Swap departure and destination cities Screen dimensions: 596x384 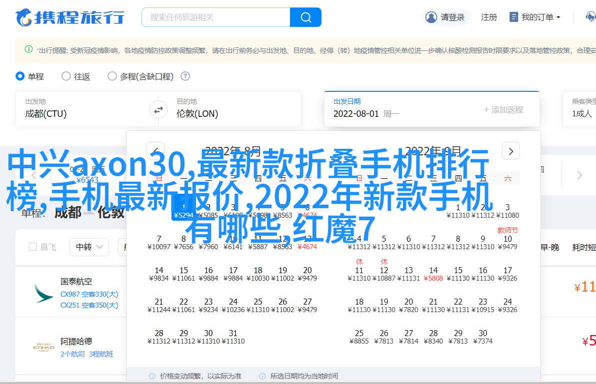(x=158, y=110)
